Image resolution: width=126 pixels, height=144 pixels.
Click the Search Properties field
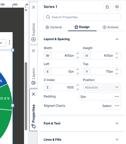point(82,17)
